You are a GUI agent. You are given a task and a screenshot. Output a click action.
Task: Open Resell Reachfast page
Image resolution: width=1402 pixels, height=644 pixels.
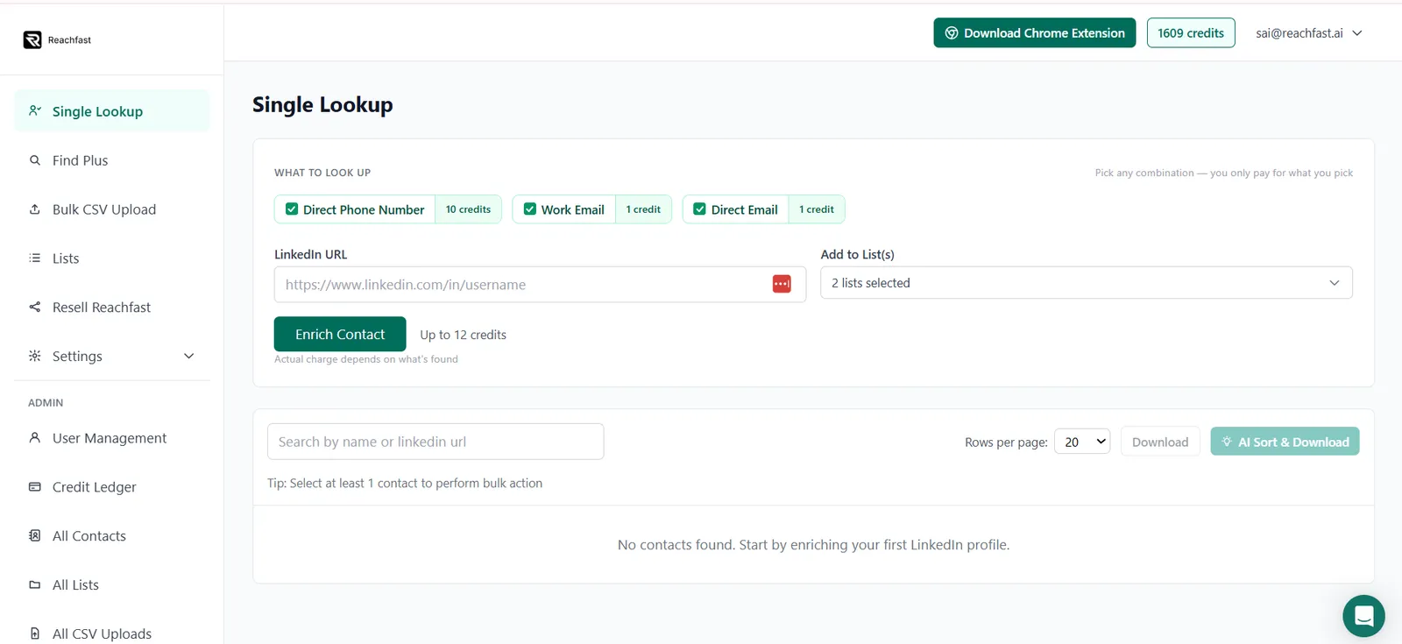[x=112, y=308]
